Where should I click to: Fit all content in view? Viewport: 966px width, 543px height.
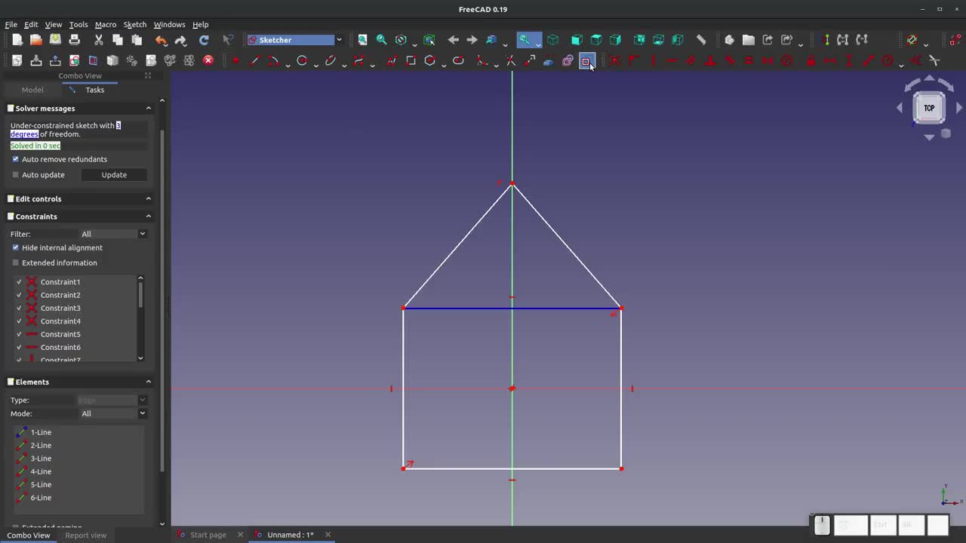[x=362, y=40]
